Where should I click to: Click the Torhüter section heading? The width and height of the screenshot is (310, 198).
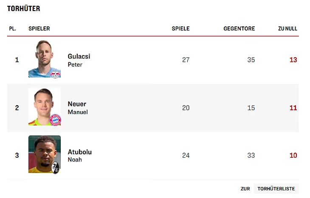tap(24, 8)
